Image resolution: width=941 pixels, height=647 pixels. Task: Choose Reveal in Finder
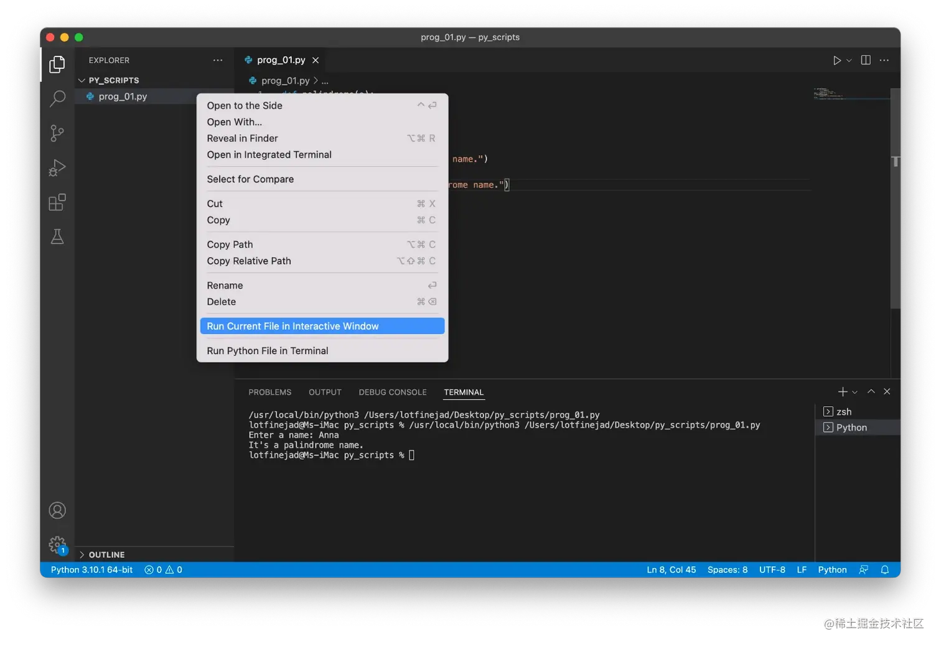point(322,138)
